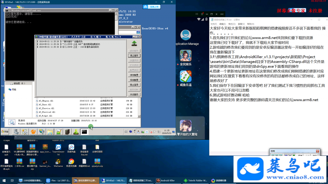Click the cmd window icon in remote taskbar
This screenshot has height=184, width=328.
(x=84, y=132)
